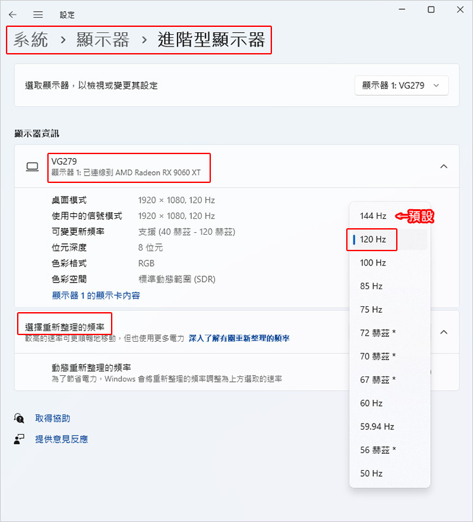Open the hamburger navigation menu
473x522 pixels.
[x=38, y=14]
